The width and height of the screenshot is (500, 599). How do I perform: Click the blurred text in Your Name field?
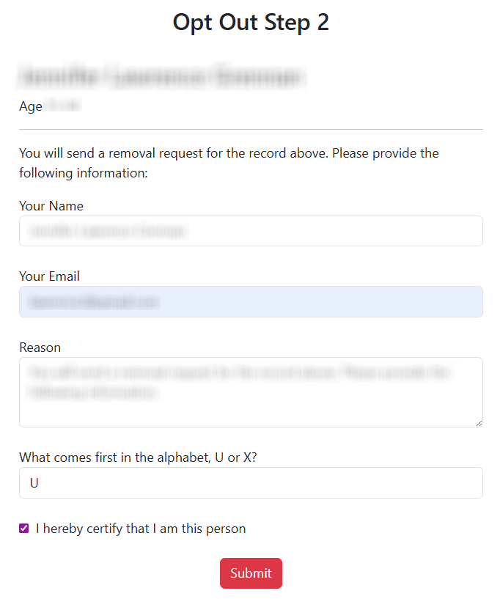pos(108,232)
